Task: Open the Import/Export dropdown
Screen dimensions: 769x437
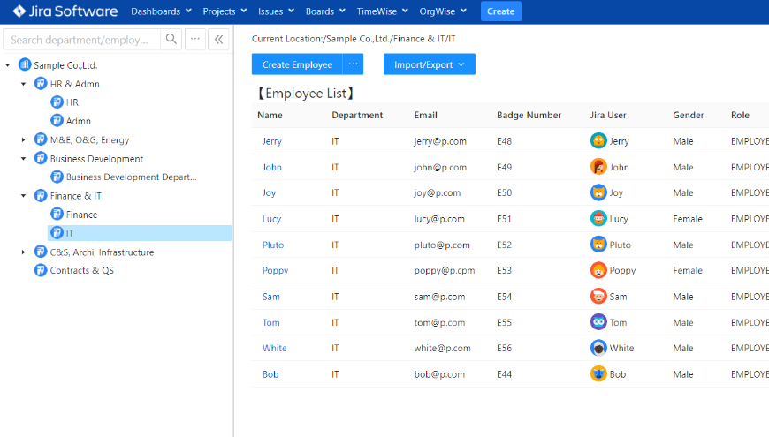Action: pyautogui.click(x=429, y=64)
